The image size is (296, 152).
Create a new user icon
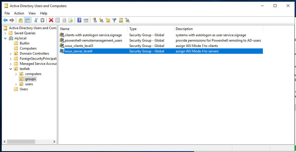coord(95,20)
